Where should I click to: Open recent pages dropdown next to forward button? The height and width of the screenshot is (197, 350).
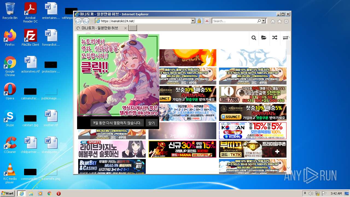click(92, 21)
